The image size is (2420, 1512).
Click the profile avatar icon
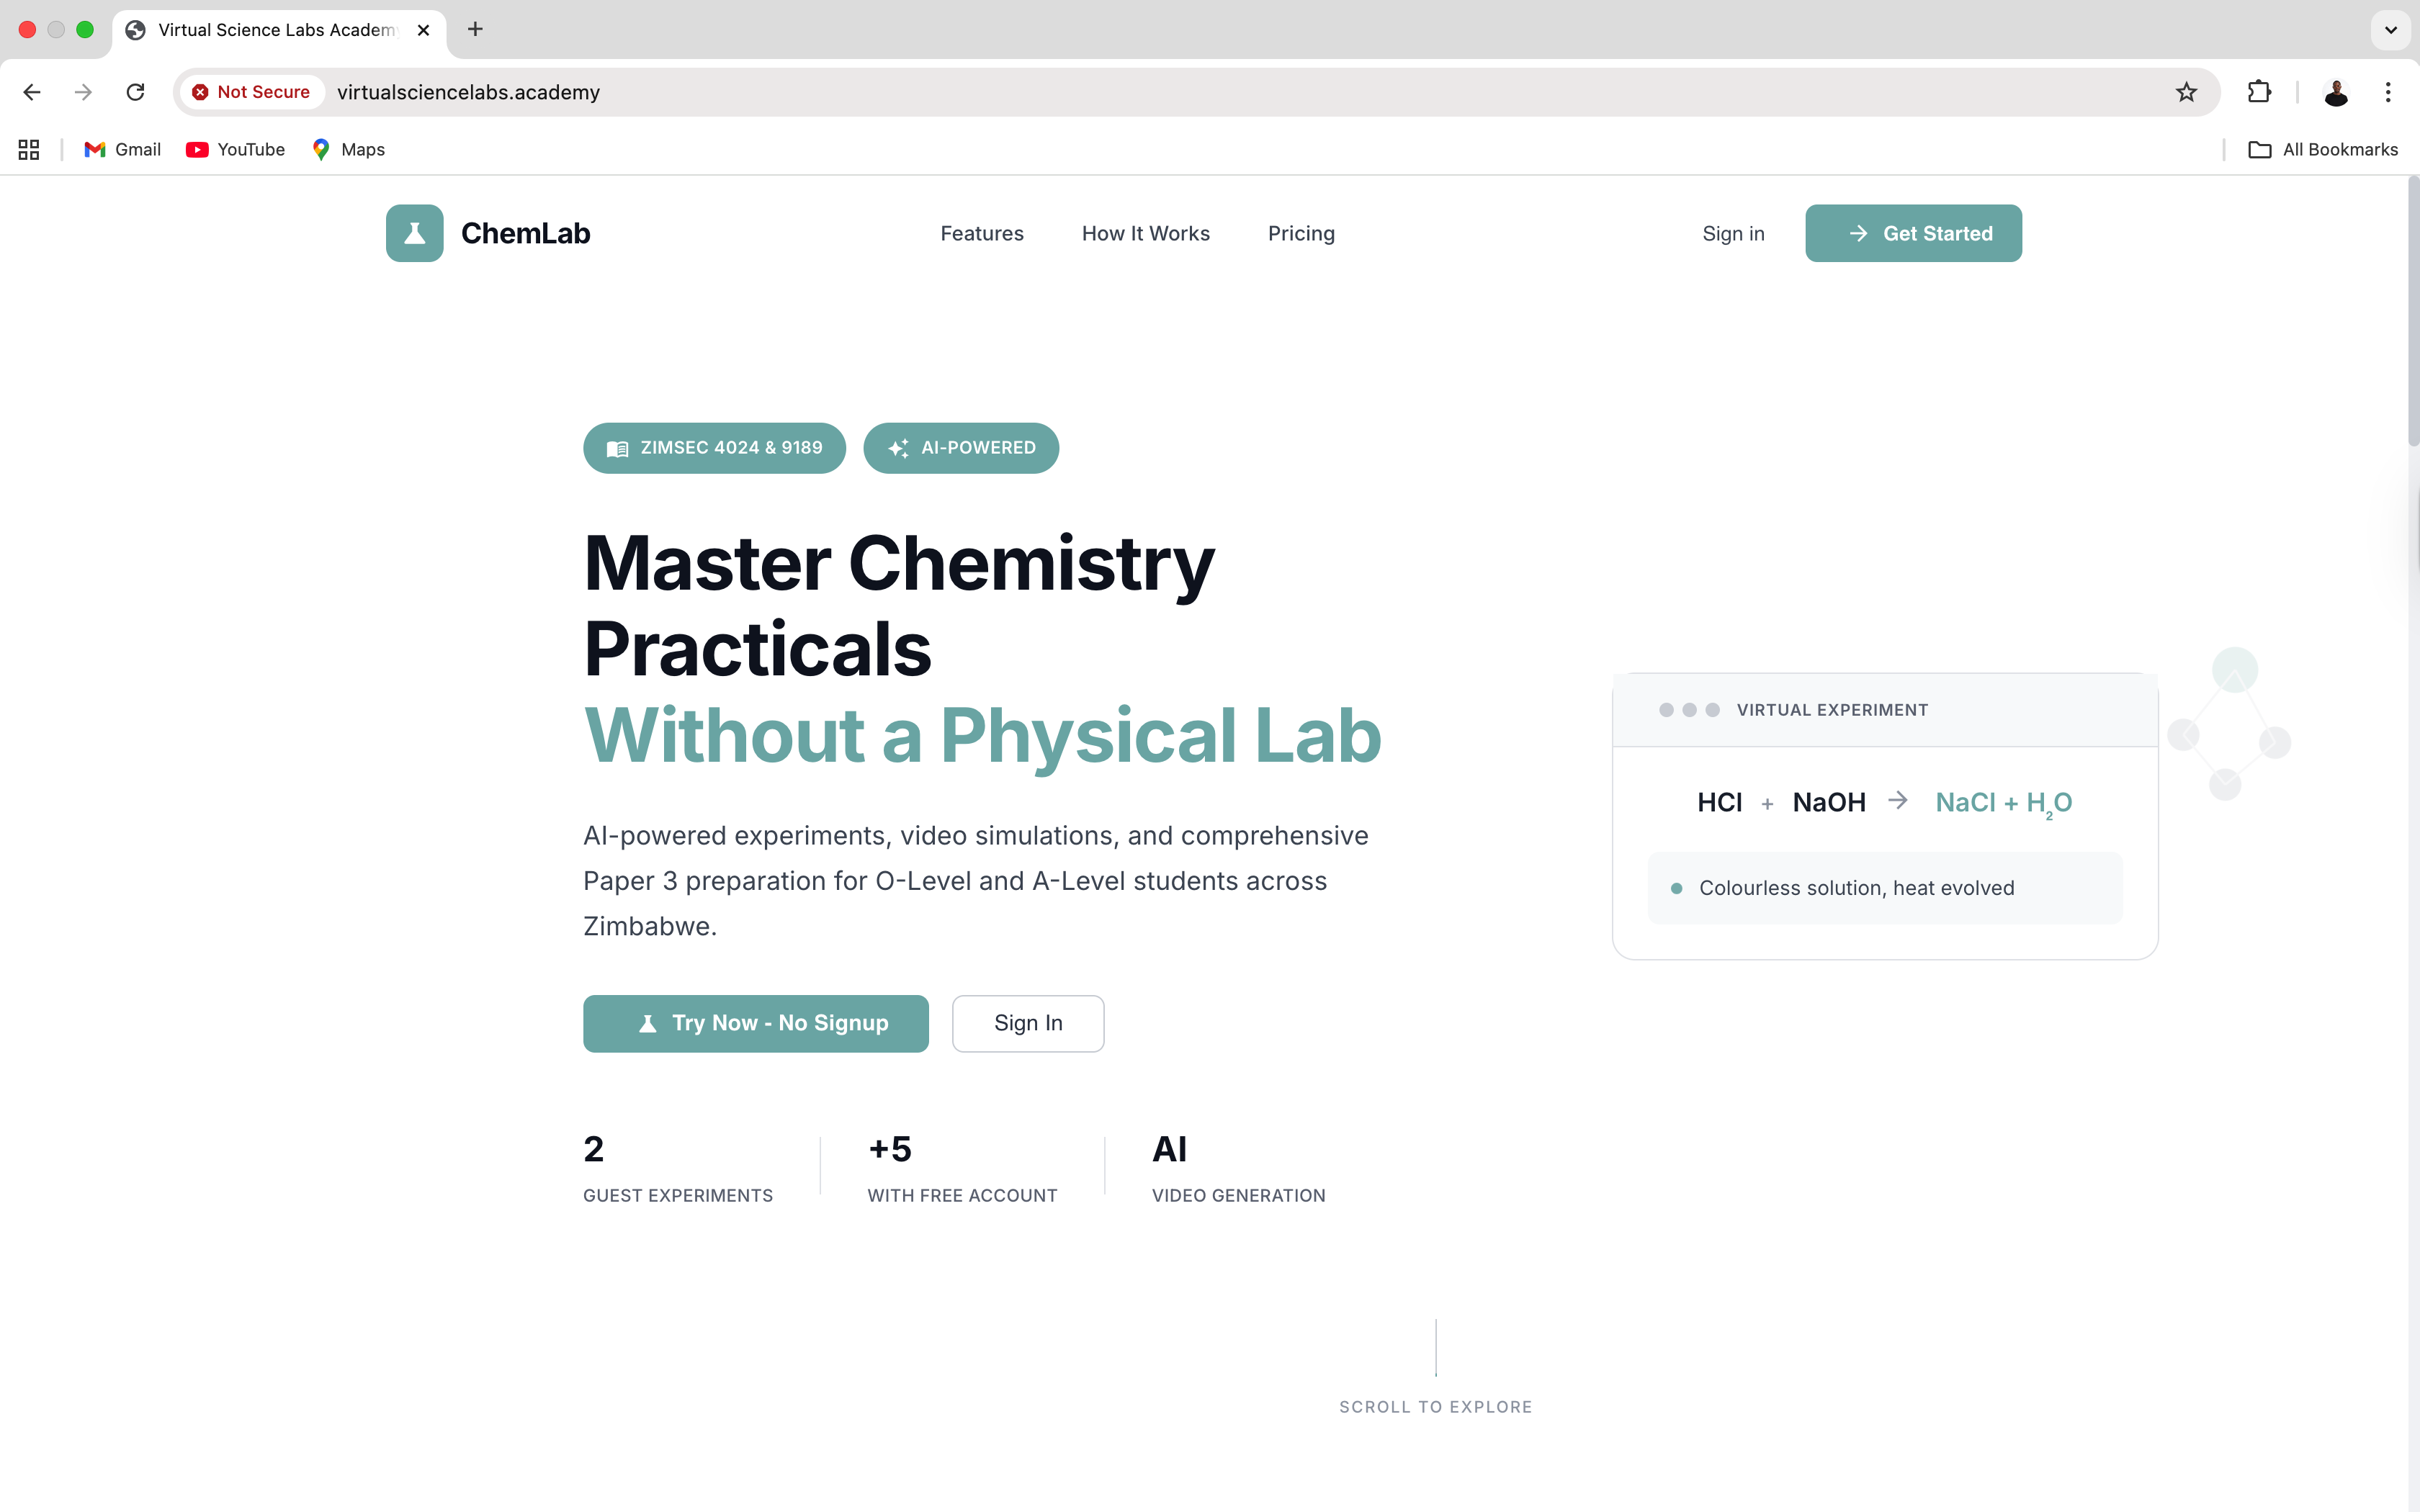[2336, 92]
